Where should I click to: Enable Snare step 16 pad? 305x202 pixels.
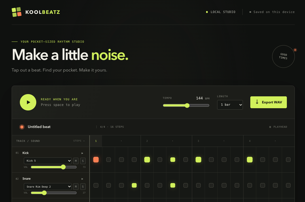point(288,186)
